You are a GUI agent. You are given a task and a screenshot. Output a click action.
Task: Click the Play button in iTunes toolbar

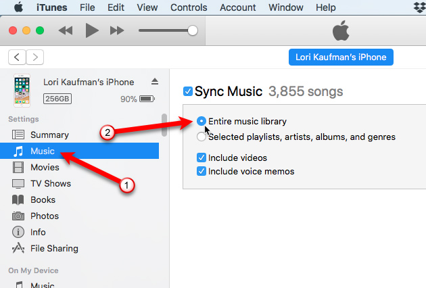pyautogui.click(x=92, y=30)
